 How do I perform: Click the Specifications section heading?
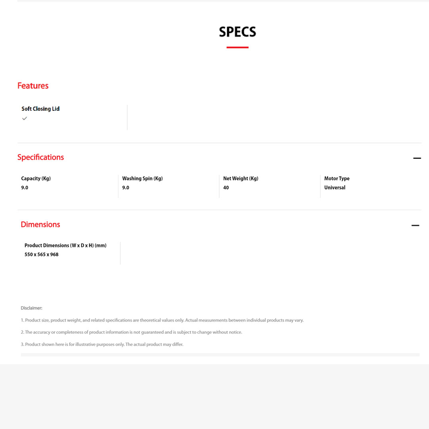click(x=41, y=157)
